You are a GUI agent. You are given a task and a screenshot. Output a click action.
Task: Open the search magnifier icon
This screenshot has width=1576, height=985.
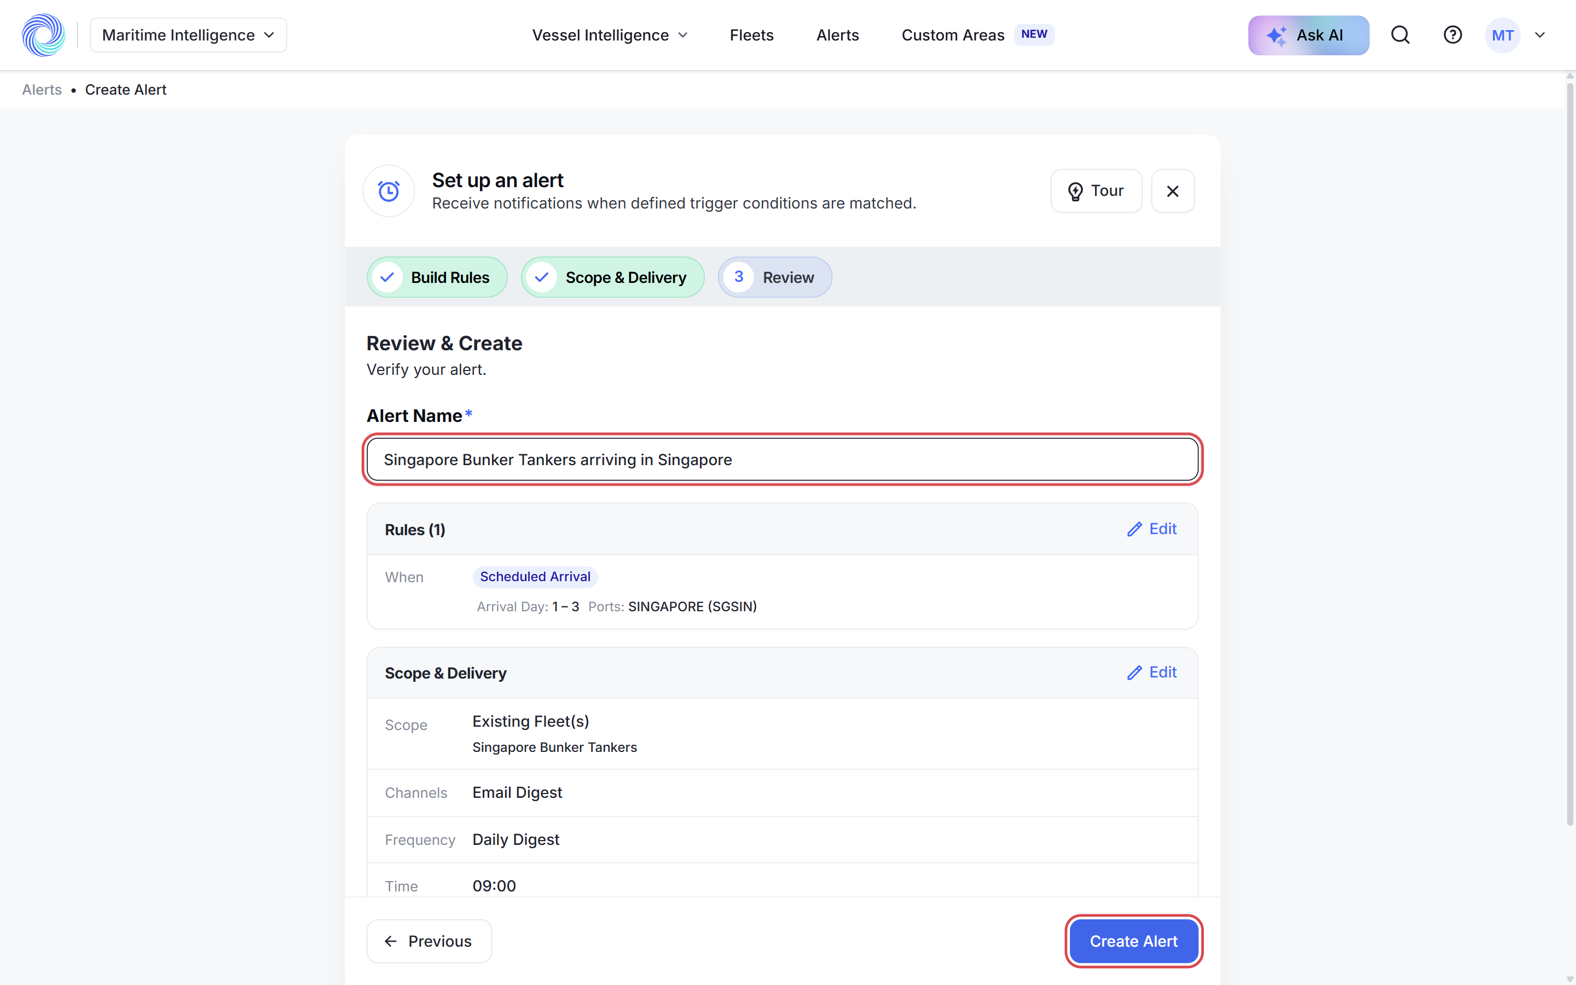[x=1400, y=35]
